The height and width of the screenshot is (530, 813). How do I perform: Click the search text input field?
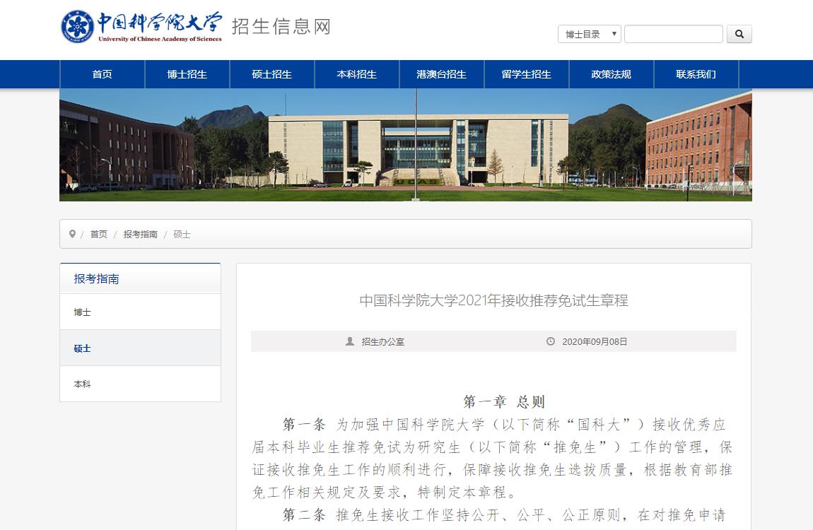point(673,34)
